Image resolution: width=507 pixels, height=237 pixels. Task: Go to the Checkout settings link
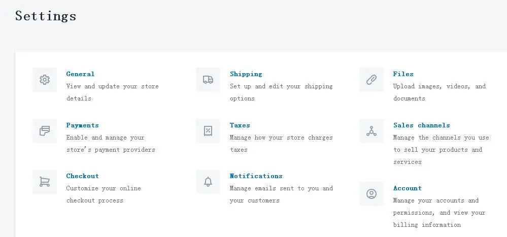[x=82, y=176]
